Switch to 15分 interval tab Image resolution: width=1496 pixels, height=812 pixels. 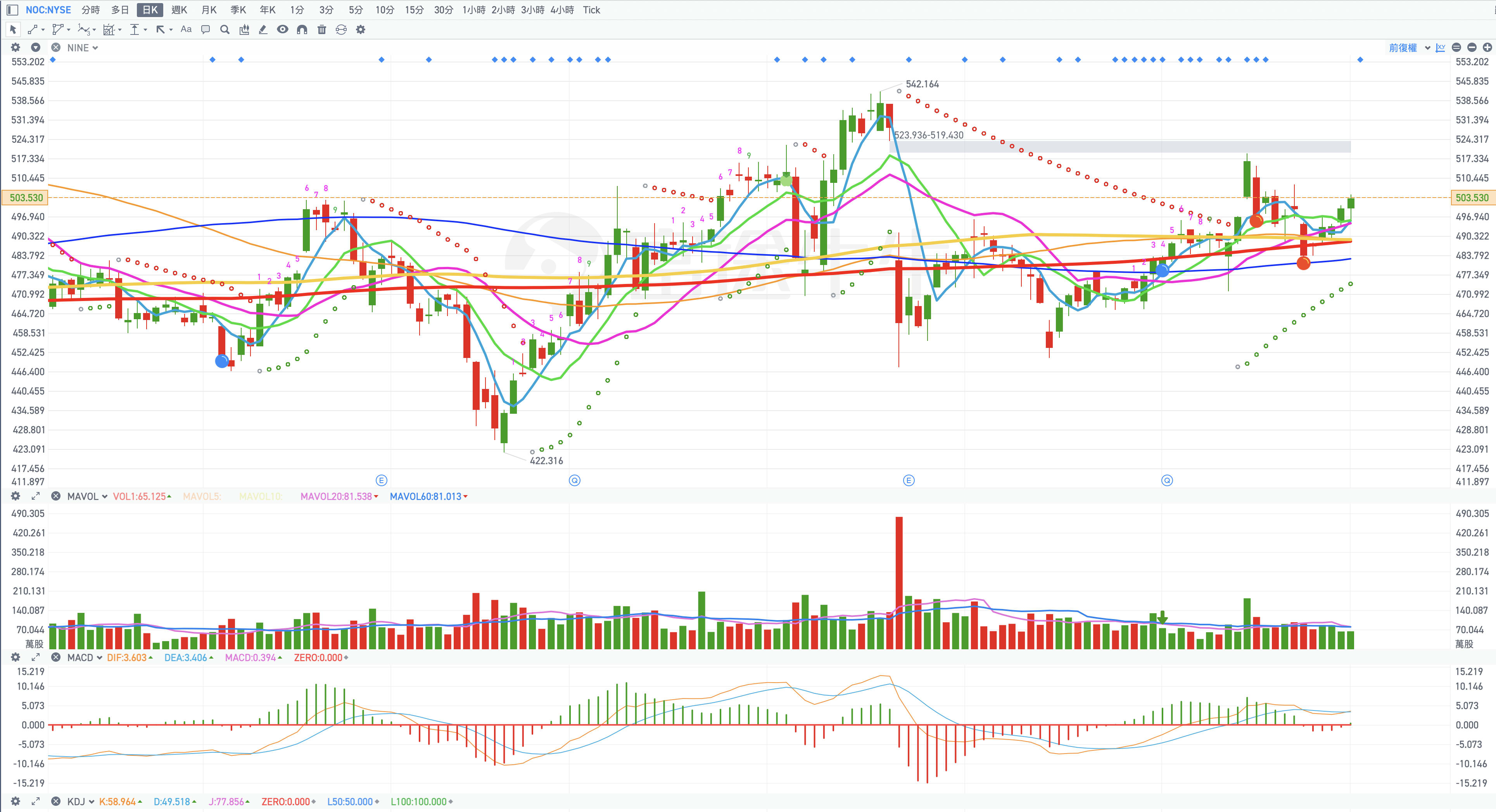click(x=414, y=10)
